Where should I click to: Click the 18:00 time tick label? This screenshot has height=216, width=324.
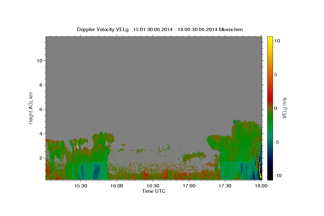tap(261, 186)
